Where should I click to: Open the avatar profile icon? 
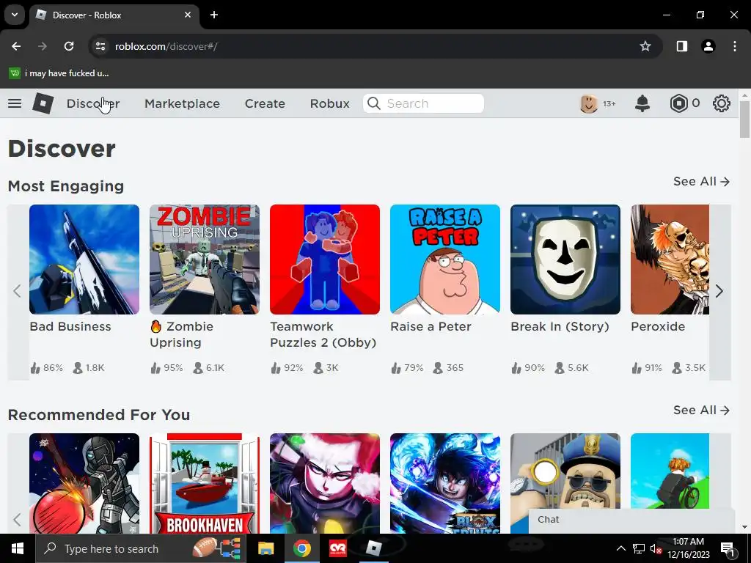tap(589, 103)
